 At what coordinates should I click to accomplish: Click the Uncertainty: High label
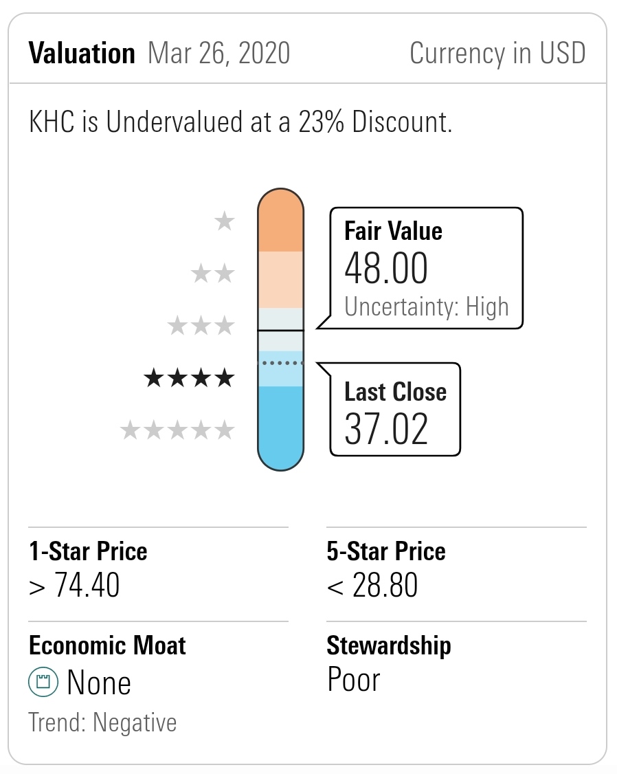426,307
